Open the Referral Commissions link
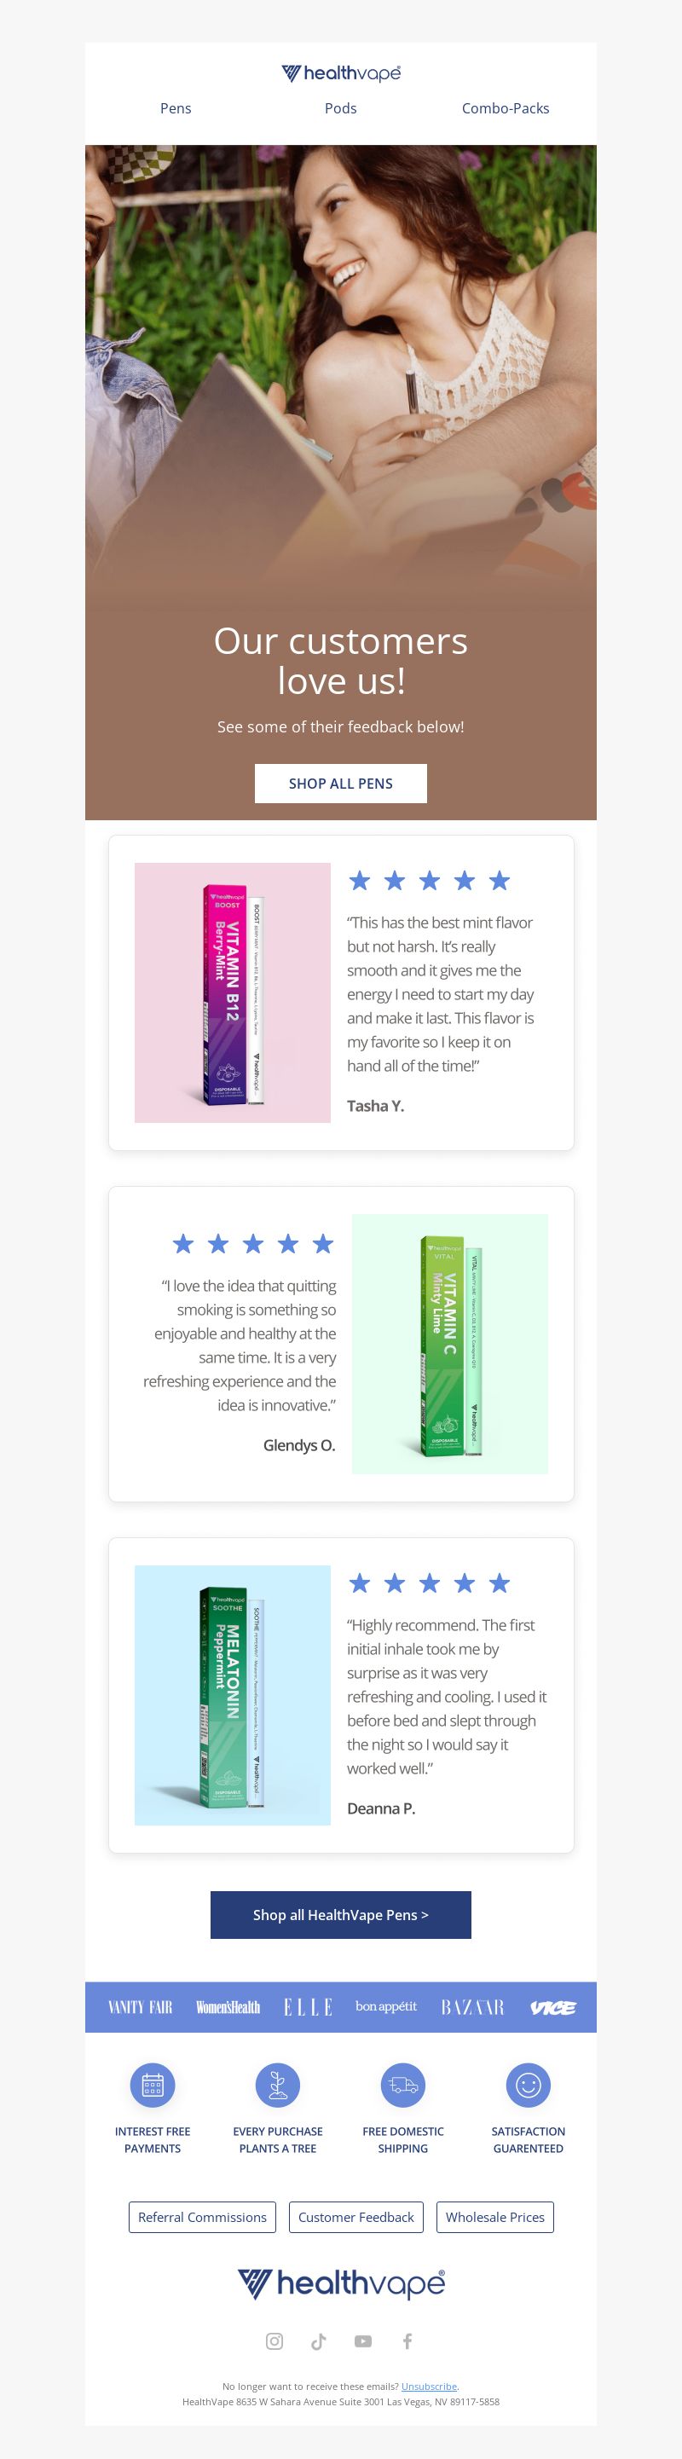The height and width of the screenshot is (2459, 682). [202, 2218]
